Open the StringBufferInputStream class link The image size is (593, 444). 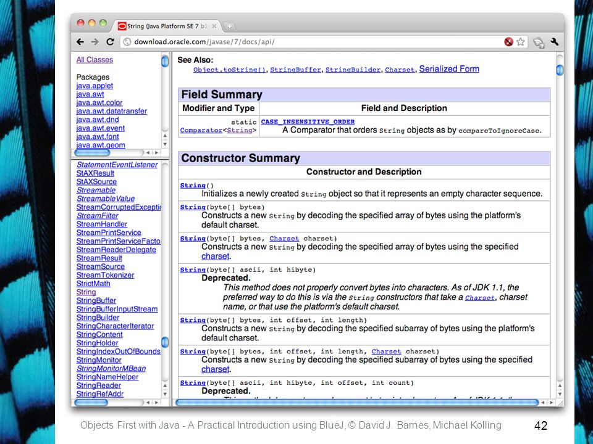coord(117,309)
